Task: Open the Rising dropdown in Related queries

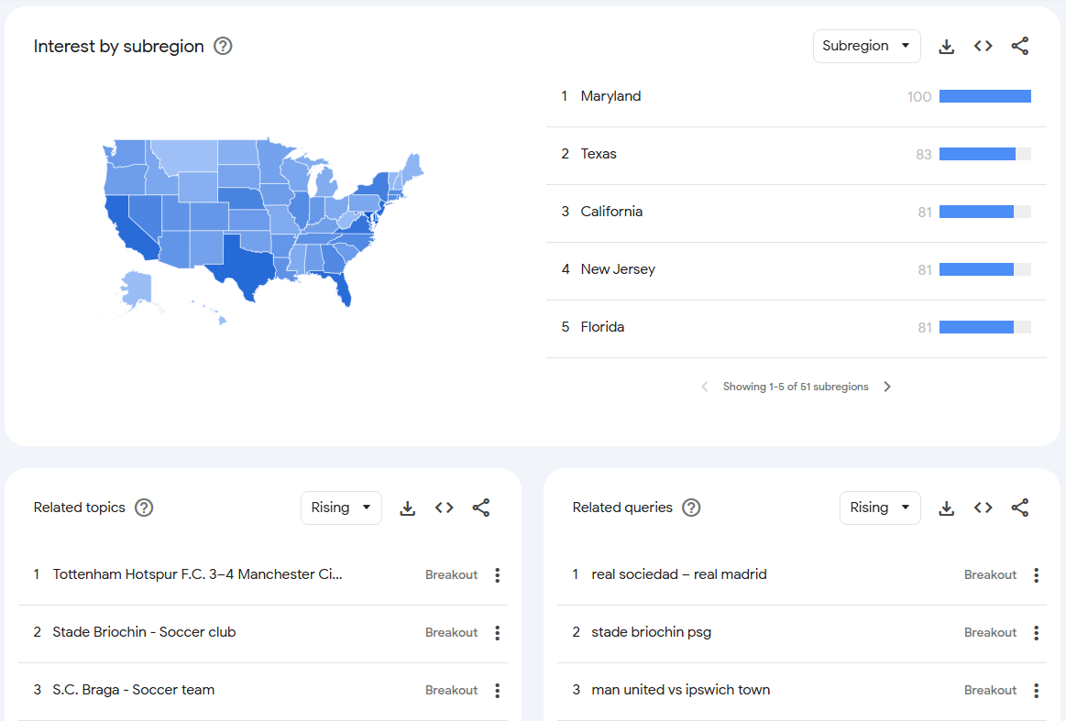Action: (x=880, y=508)
